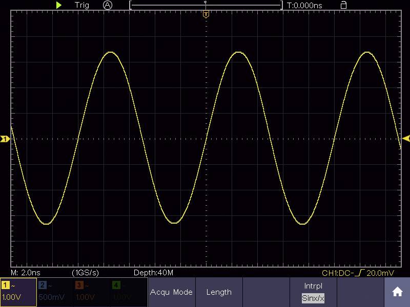Click the Trig label in the top bar
The height and width of the screenshot is (307, 410).
coord(80,5)
